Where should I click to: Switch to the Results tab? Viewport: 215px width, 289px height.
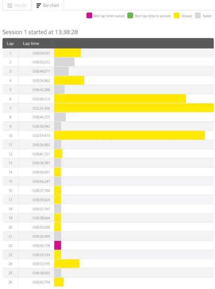(17, 5)
